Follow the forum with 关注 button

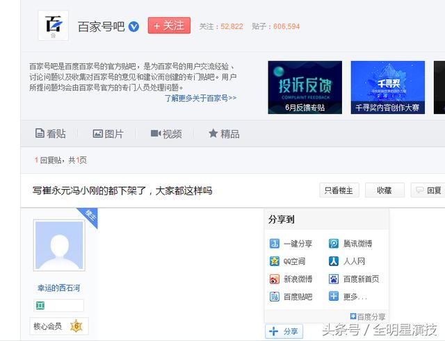tap(169, 26)
